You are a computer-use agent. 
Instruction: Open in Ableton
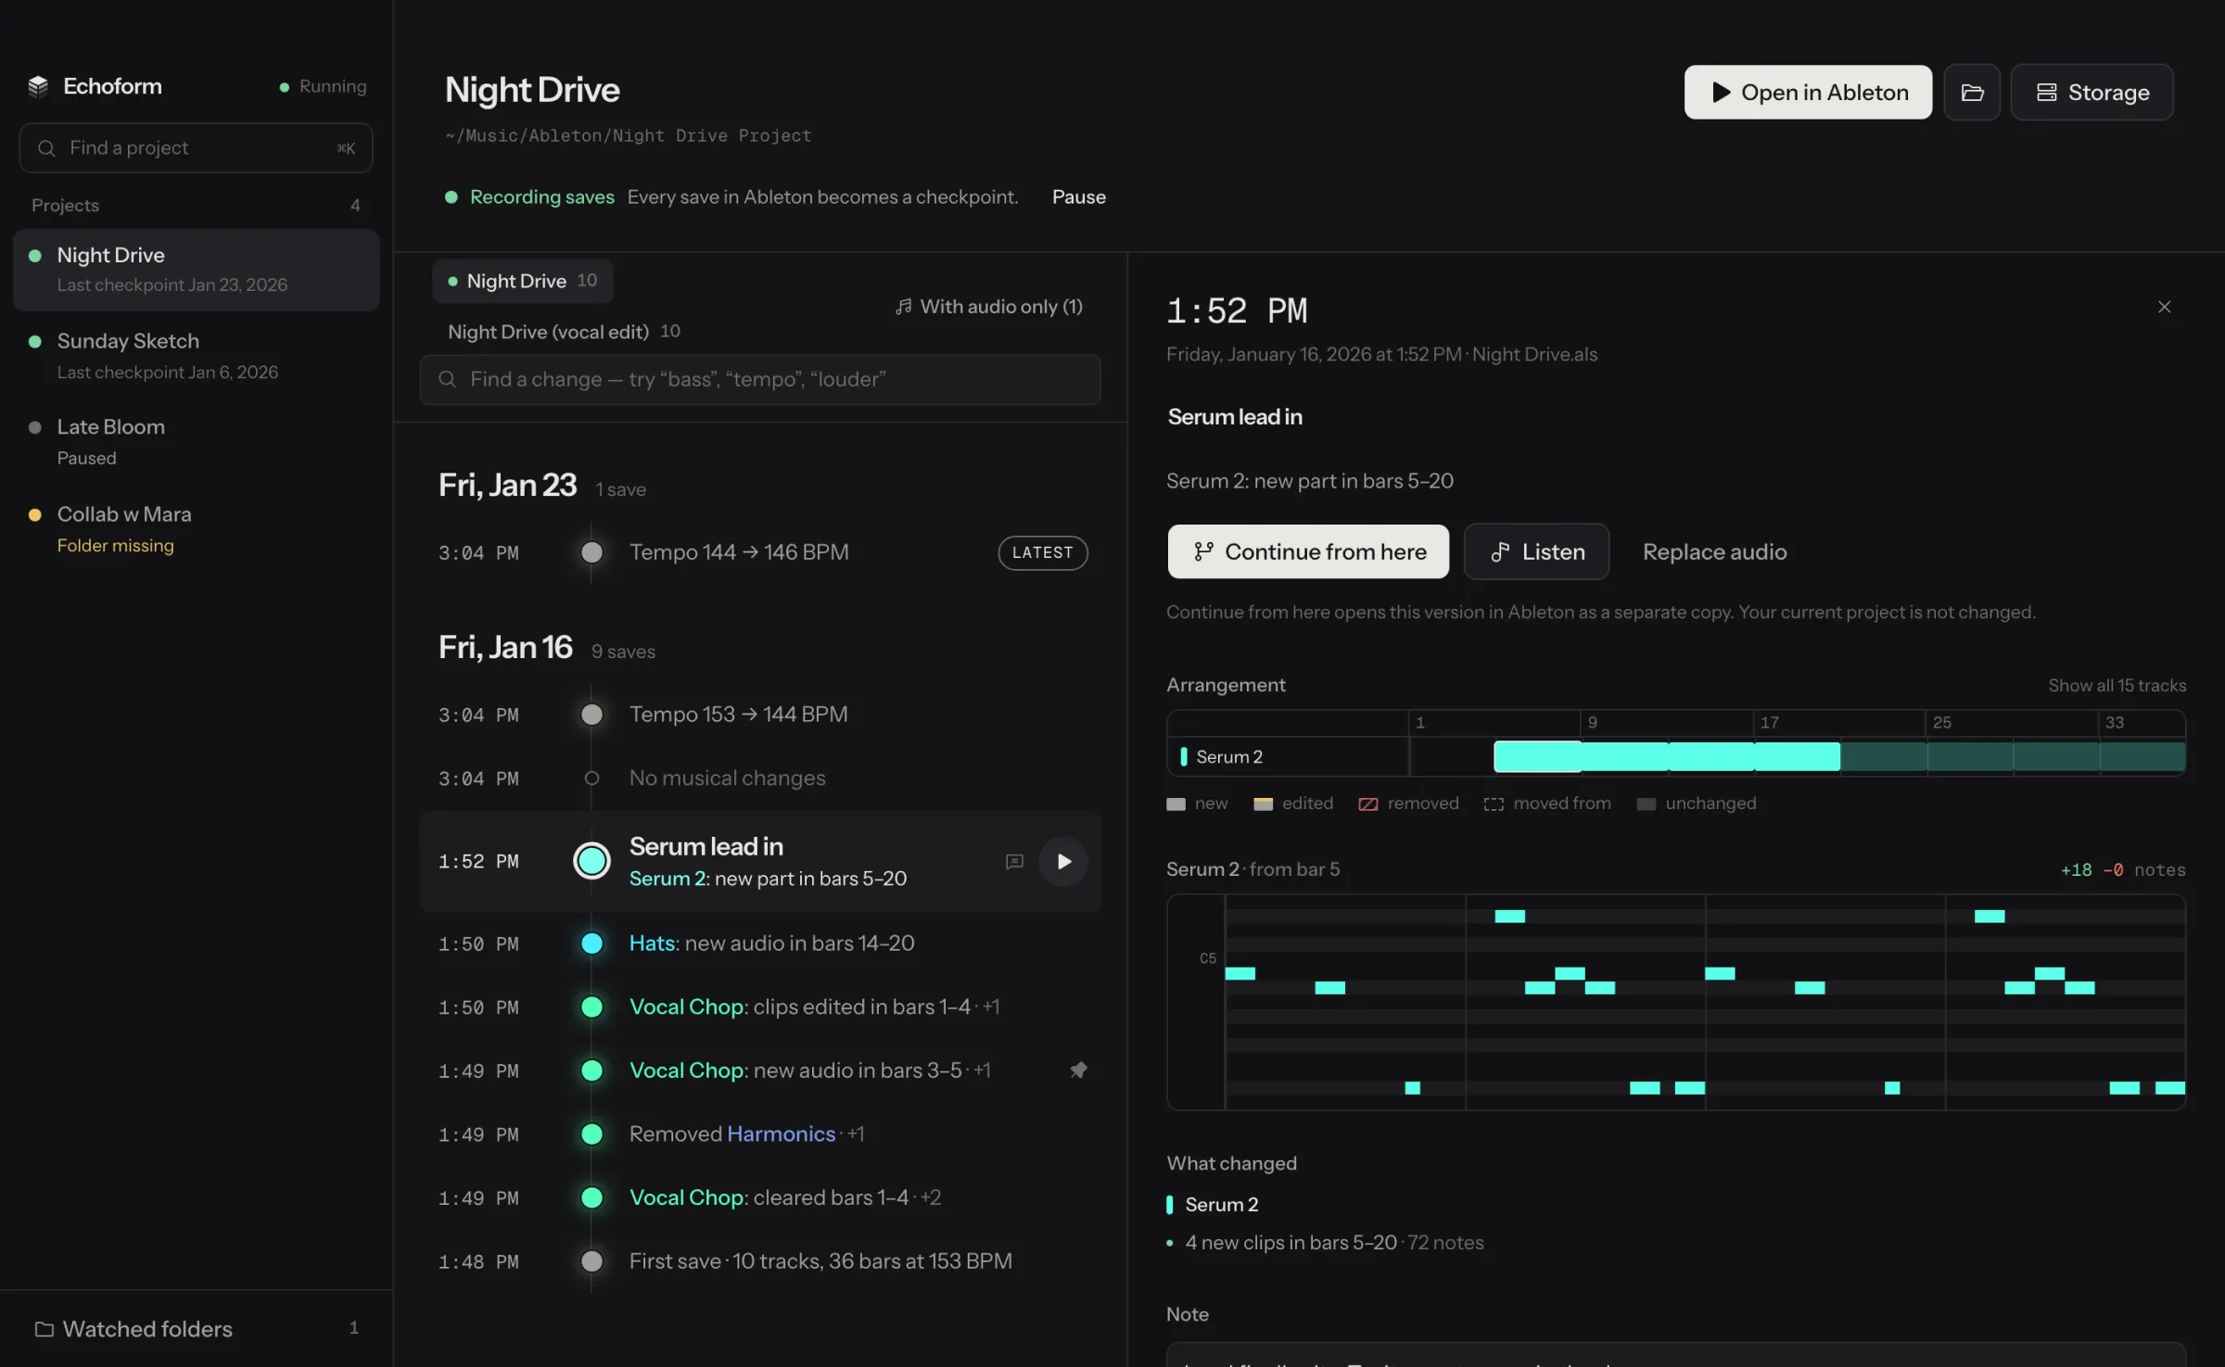1807,92
